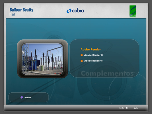Click the orange square beside Adobe Reader 8
This screenshot has width=152, height=114.
[82, 55]
